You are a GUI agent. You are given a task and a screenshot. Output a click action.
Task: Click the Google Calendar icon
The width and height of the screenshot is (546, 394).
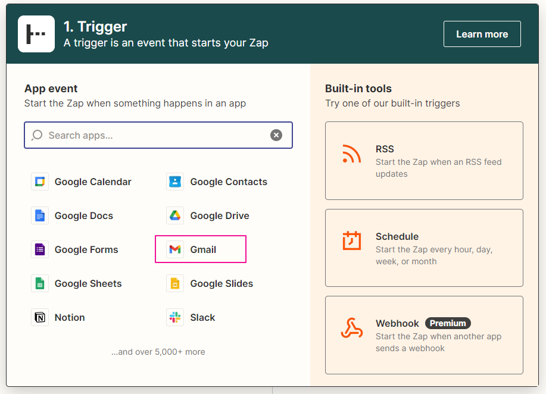(x=40, y=182)
